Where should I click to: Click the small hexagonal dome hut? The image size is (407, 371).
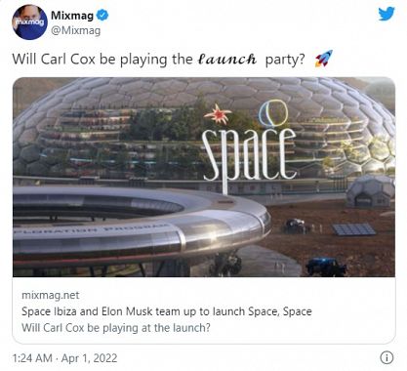(x=371, y=191)
